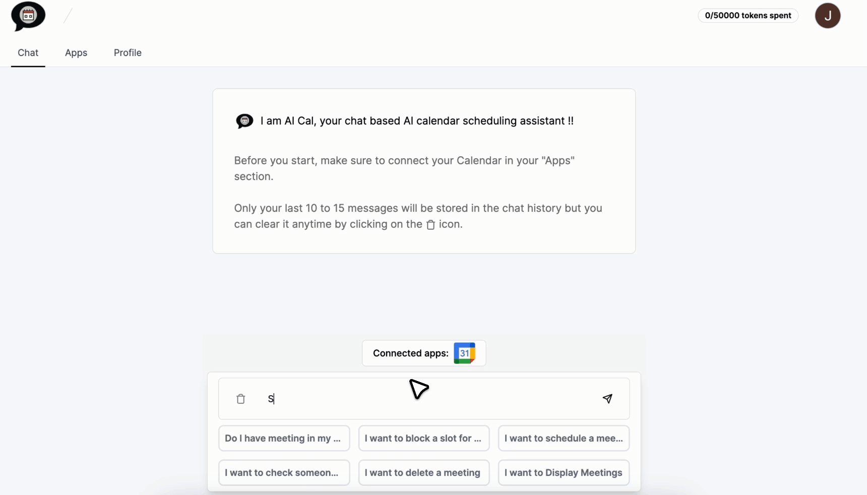
Task: Select 'I want to check someon...' suggestion
Action: click(284, 473)
